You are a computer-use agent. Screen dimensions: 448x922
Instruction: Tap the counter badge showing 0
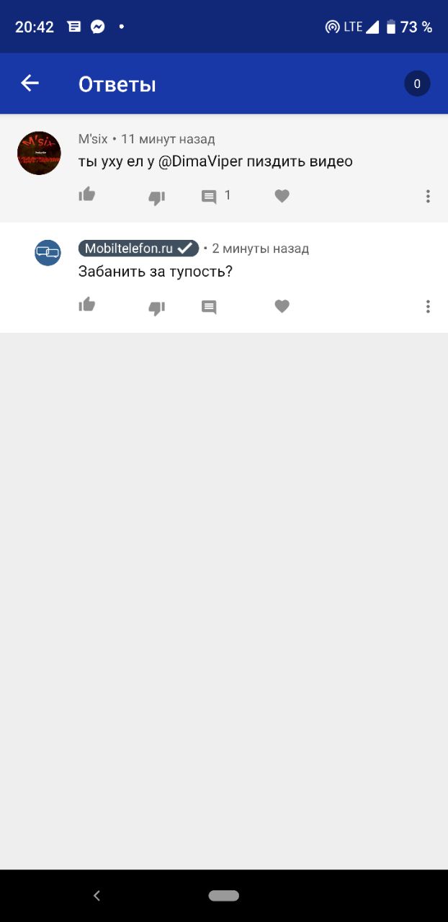[417, 84]
